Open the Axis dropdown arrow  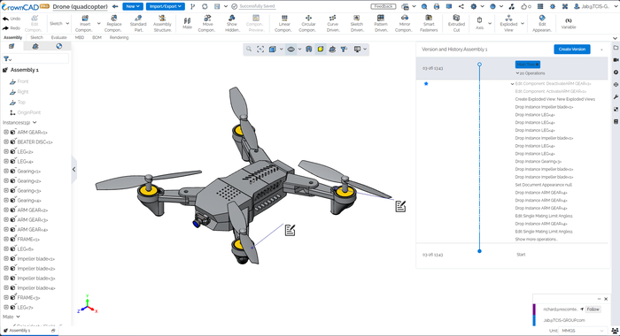(x=490, y=24)
